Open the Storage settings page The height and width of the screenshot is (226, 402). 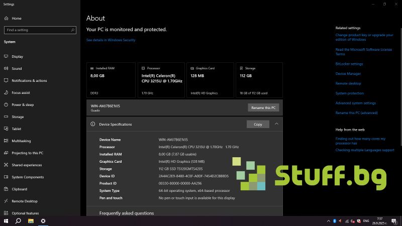(x=18, y=117)
